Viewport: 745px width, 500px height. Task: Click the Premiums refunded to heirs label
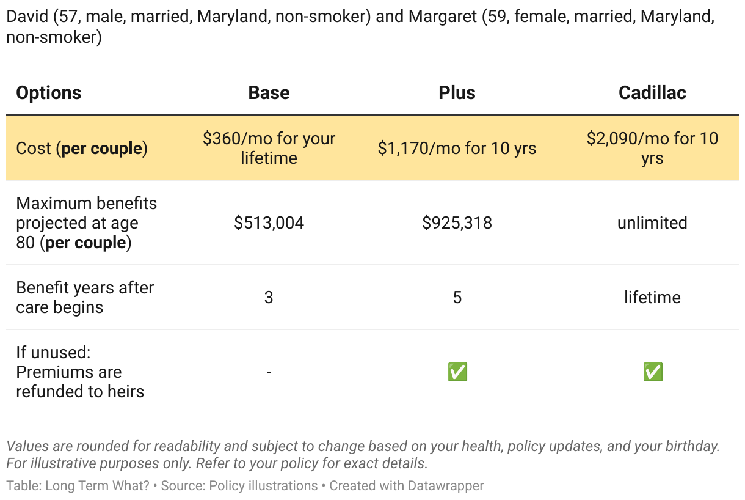click(79, 372)
